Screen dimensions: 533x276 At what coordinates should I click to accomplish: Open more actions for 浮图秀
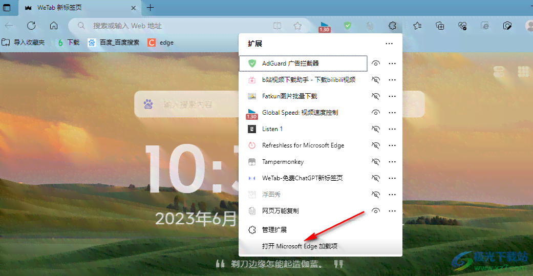tap(392, 195)
